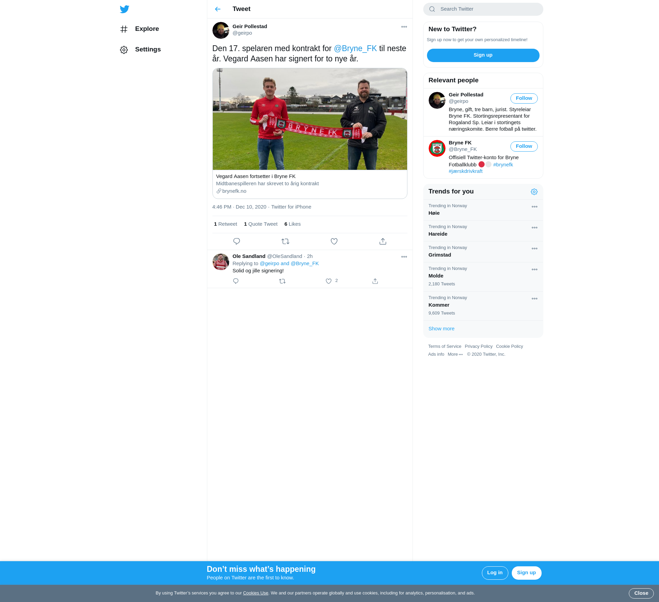Click the Search Twitter field
The width and height of the screenshot is (659, 602).
483,9
